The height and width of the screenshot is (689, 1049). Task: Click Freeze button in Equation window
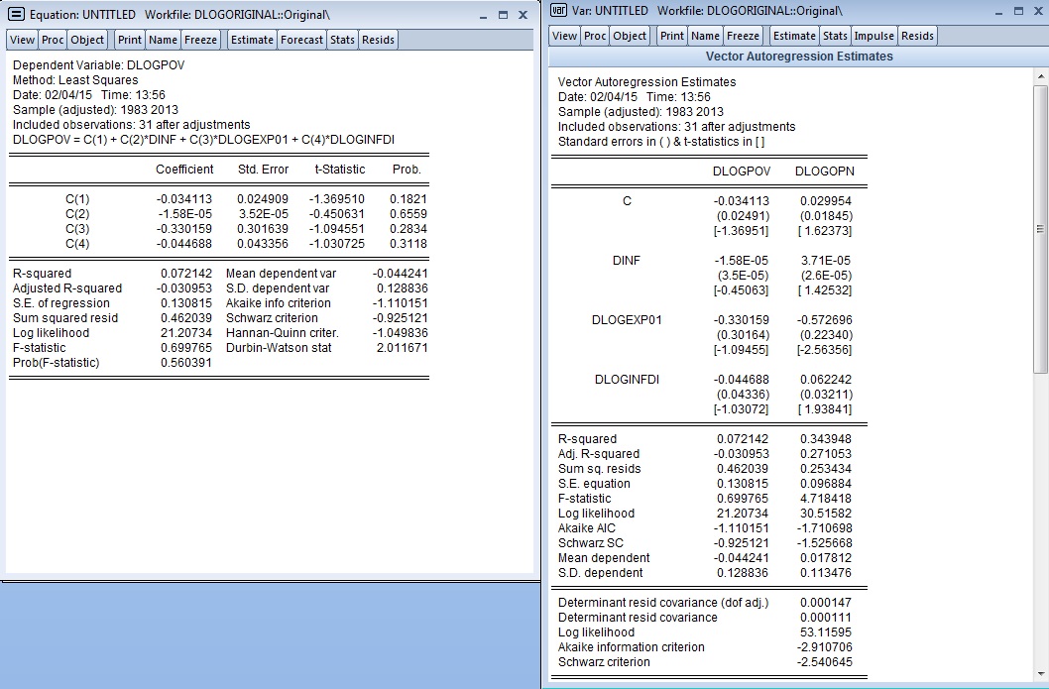pos(200,40)
